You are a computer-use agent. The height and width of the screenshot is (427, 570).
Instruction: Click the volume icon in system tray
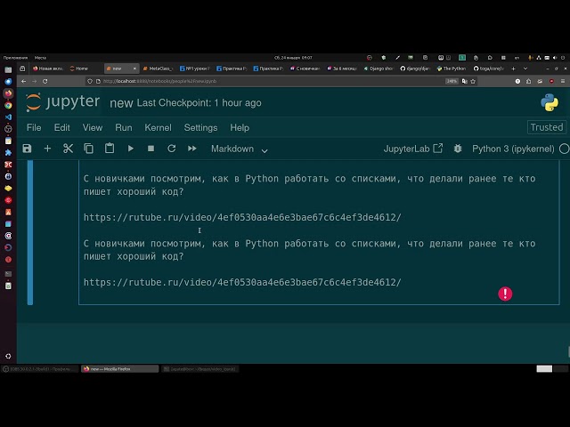555,57
